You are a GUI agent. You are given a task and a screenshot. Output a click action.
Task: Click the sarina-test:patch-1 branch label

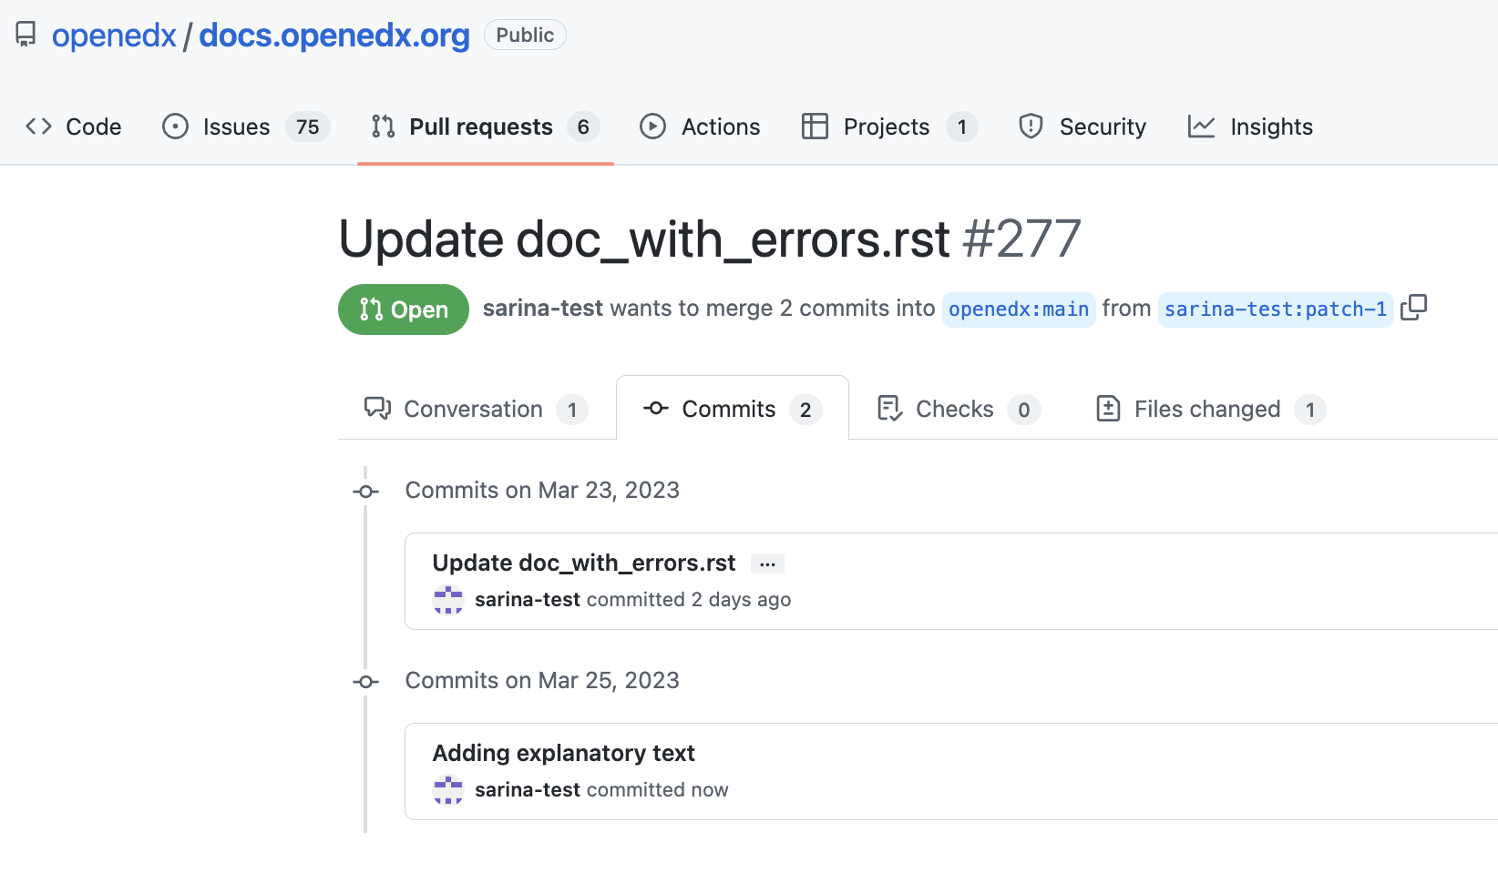pos(1275,310)
